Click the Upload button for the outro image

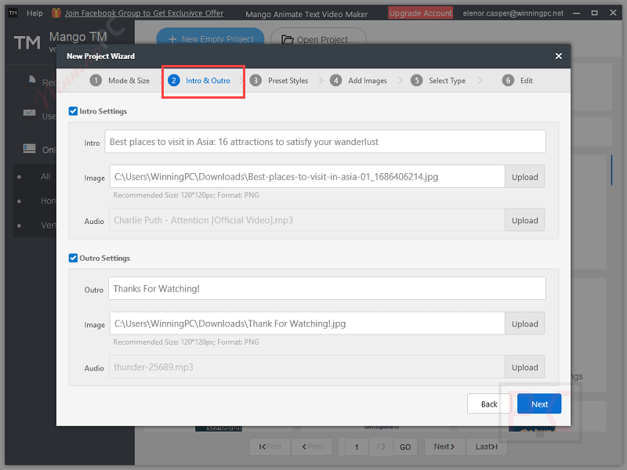click(x=524, y=324)
